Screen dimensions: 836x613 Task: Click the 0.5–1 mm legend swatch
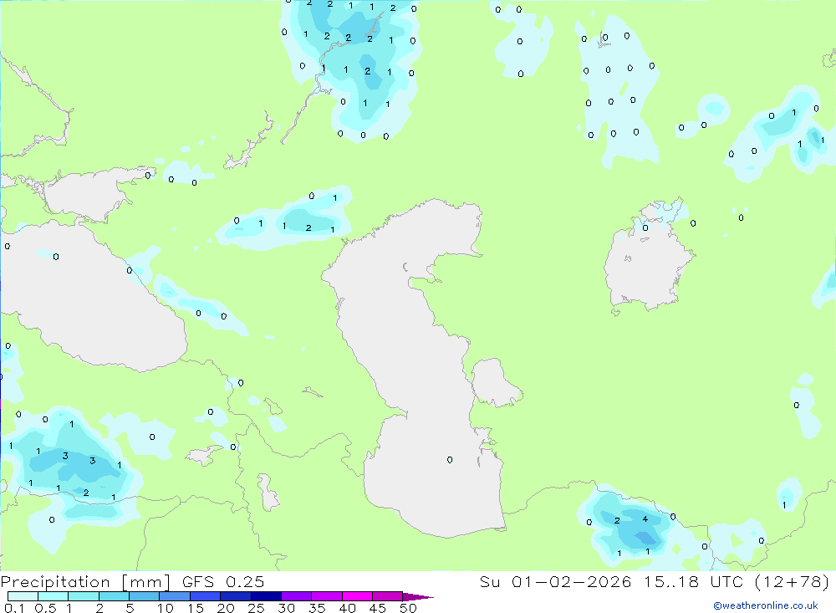54,596
